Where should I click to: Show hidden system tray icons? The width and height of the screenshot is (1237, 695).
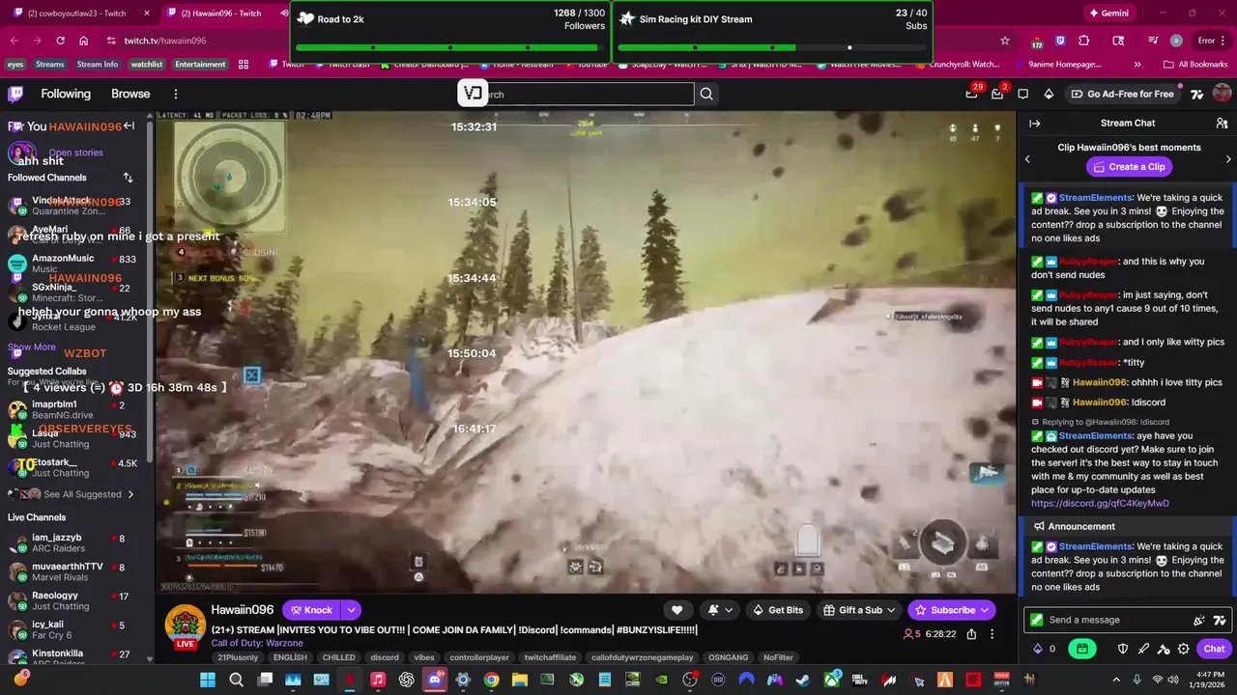(x=1116, y=680)
